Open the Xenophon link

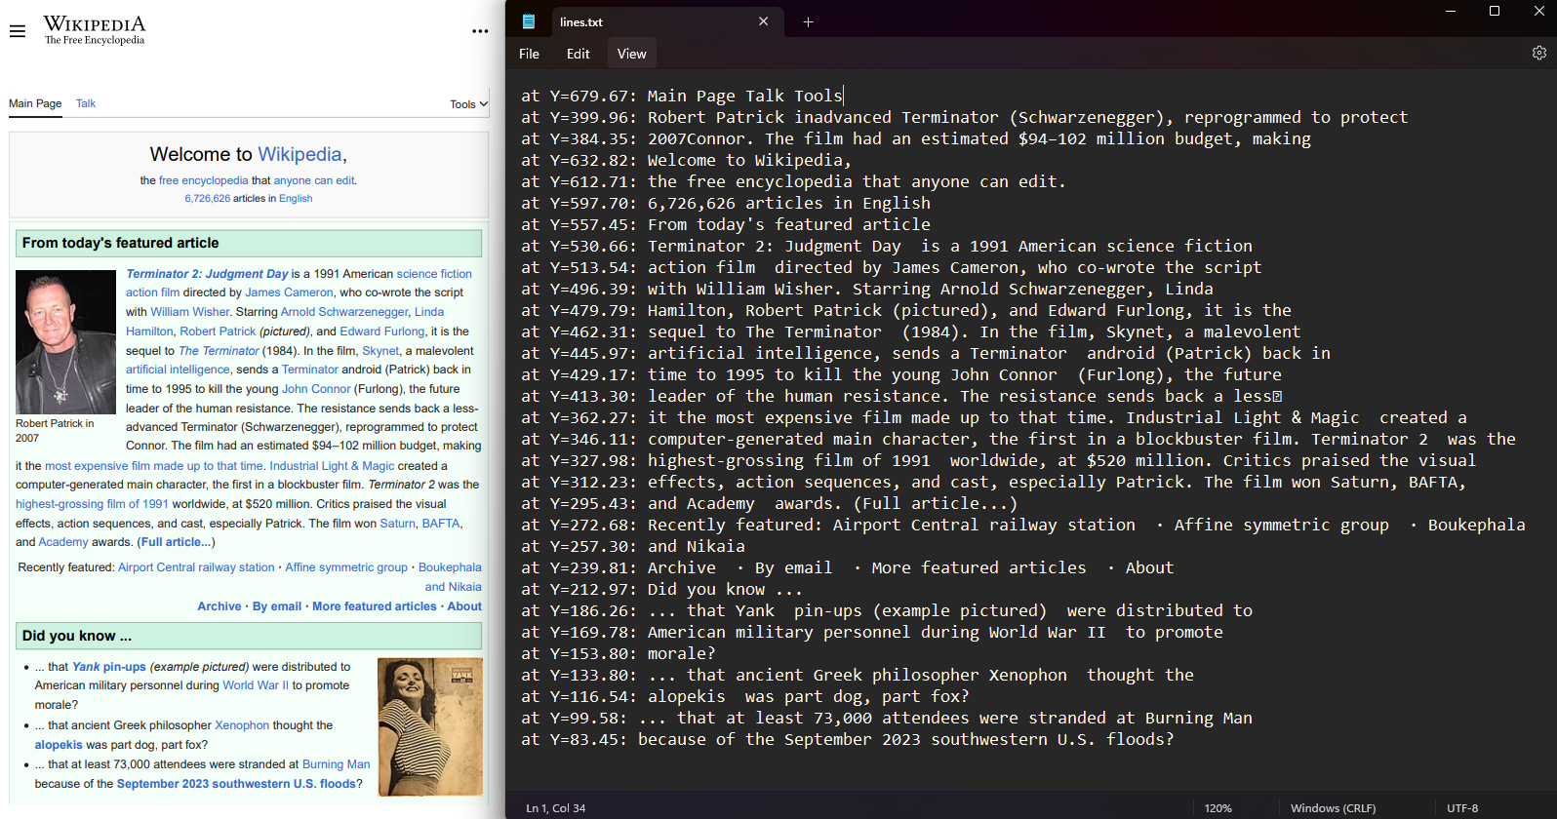pyautogui.click(x=242, y=725)
